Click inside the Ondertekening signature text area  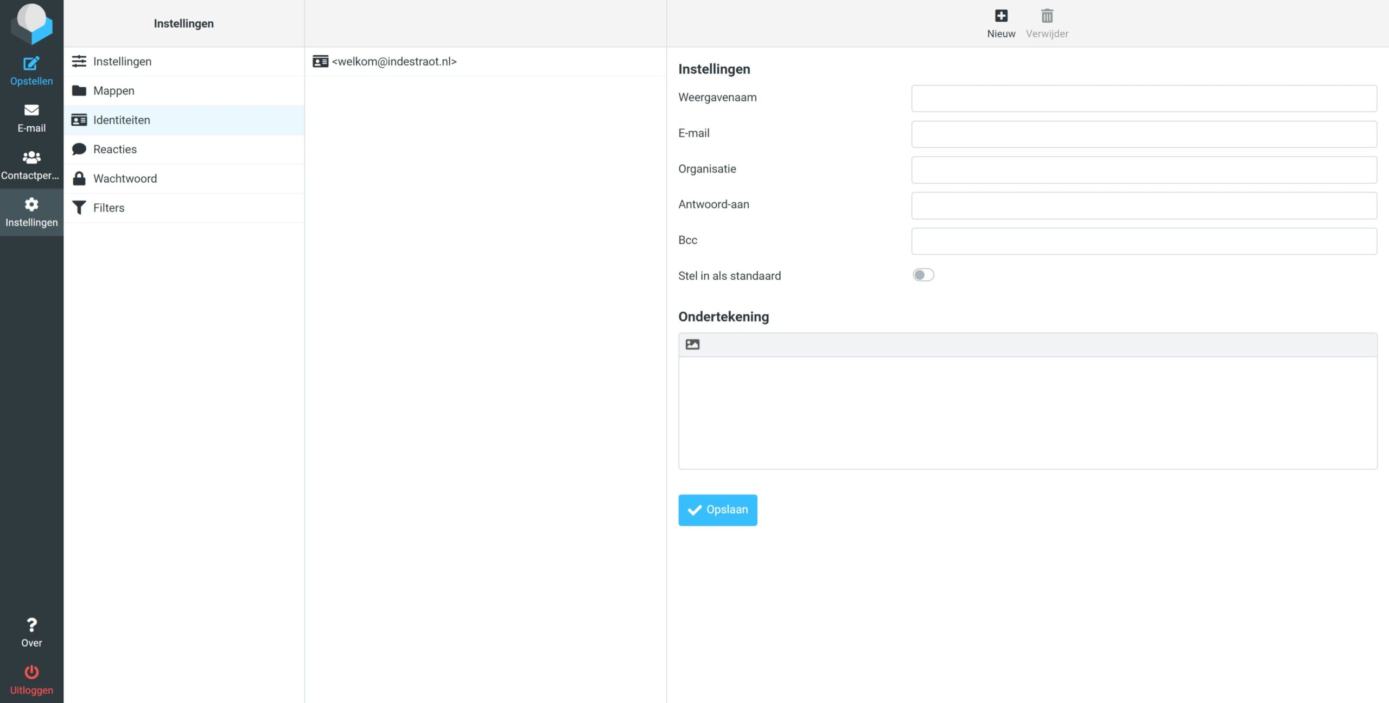[x=1027, y=412]
